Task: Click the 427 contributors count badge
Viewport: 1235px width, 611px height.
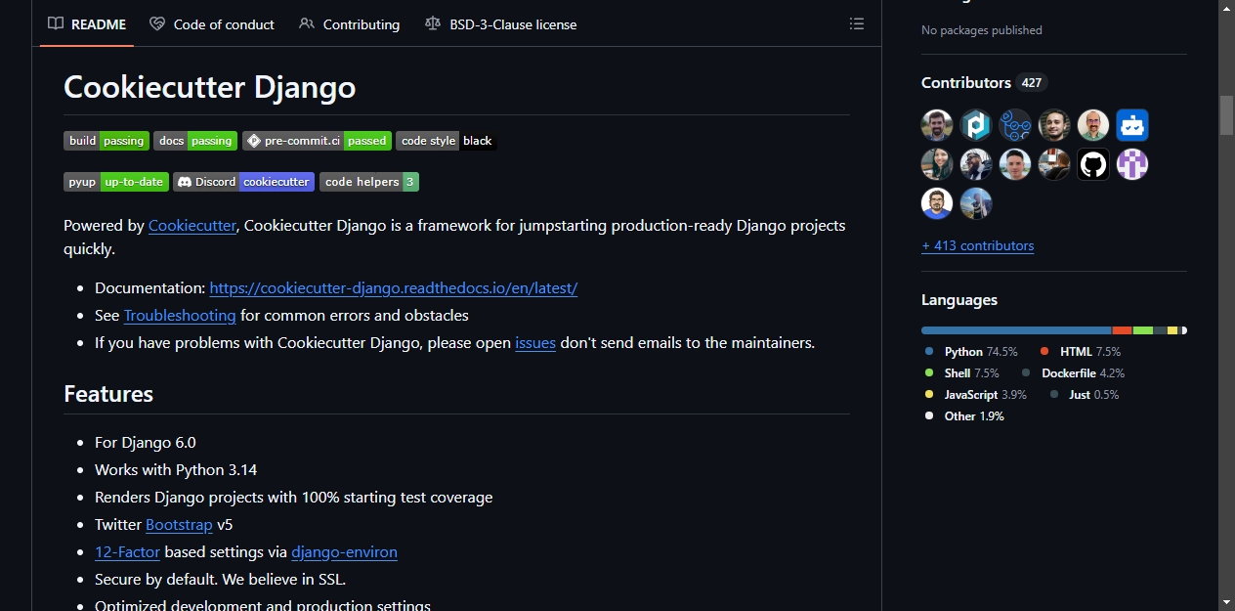Action: (1032, 83)
